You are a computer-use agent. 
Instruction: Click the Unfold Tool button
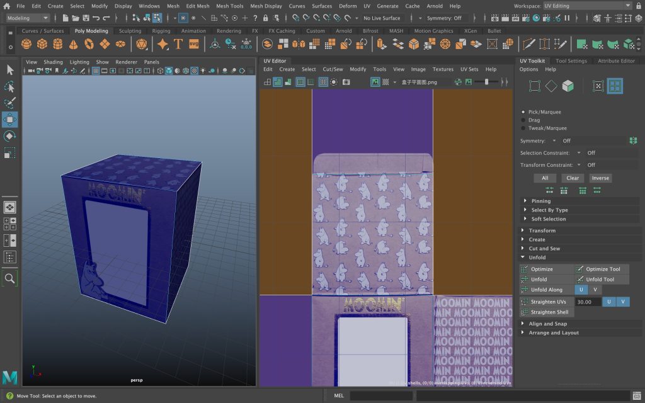(602, 279)
